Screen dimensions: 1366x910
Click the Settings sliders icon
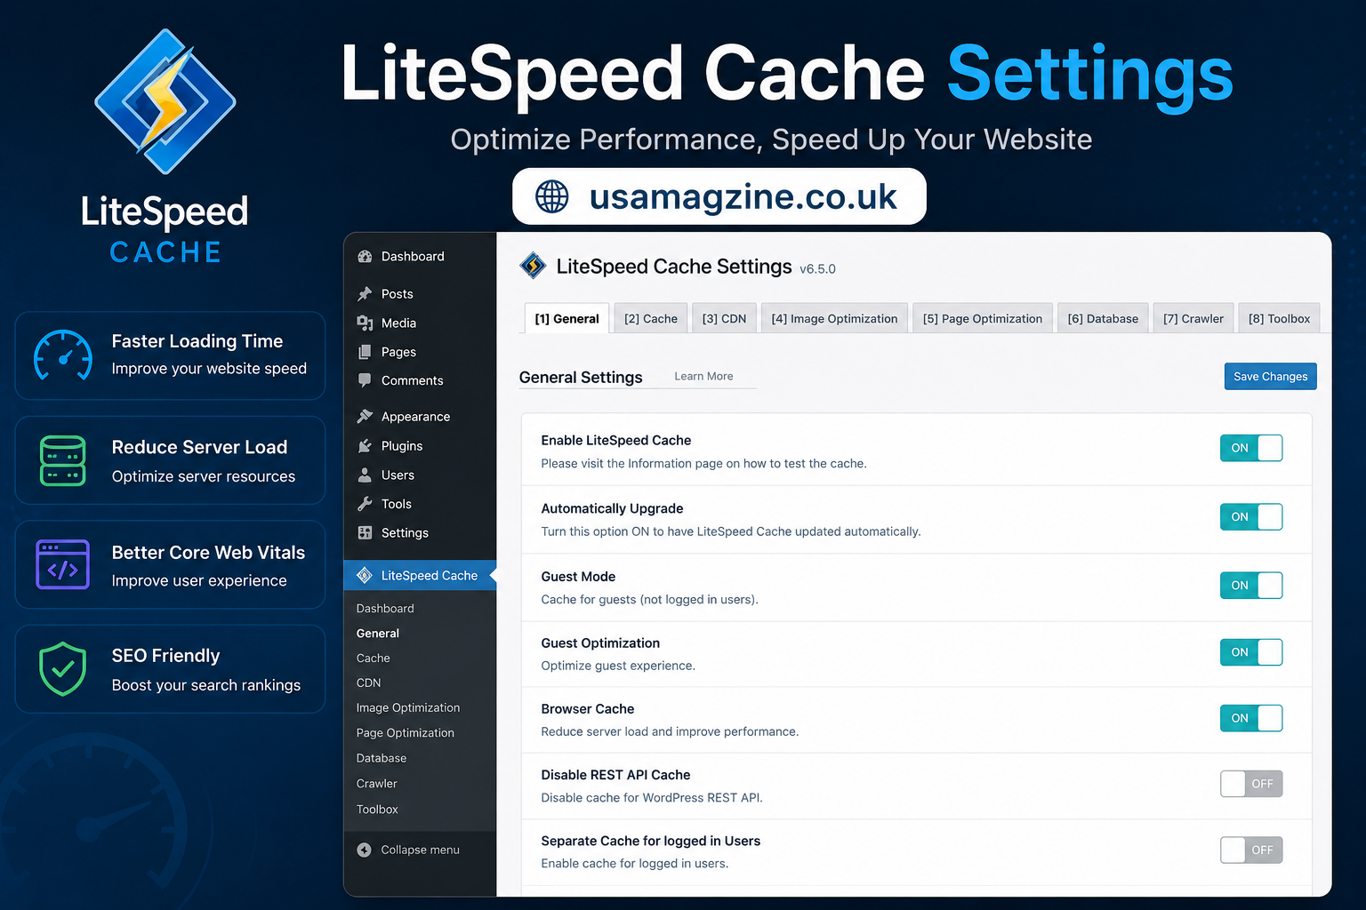pyautogui.click(x=365, y=533)
